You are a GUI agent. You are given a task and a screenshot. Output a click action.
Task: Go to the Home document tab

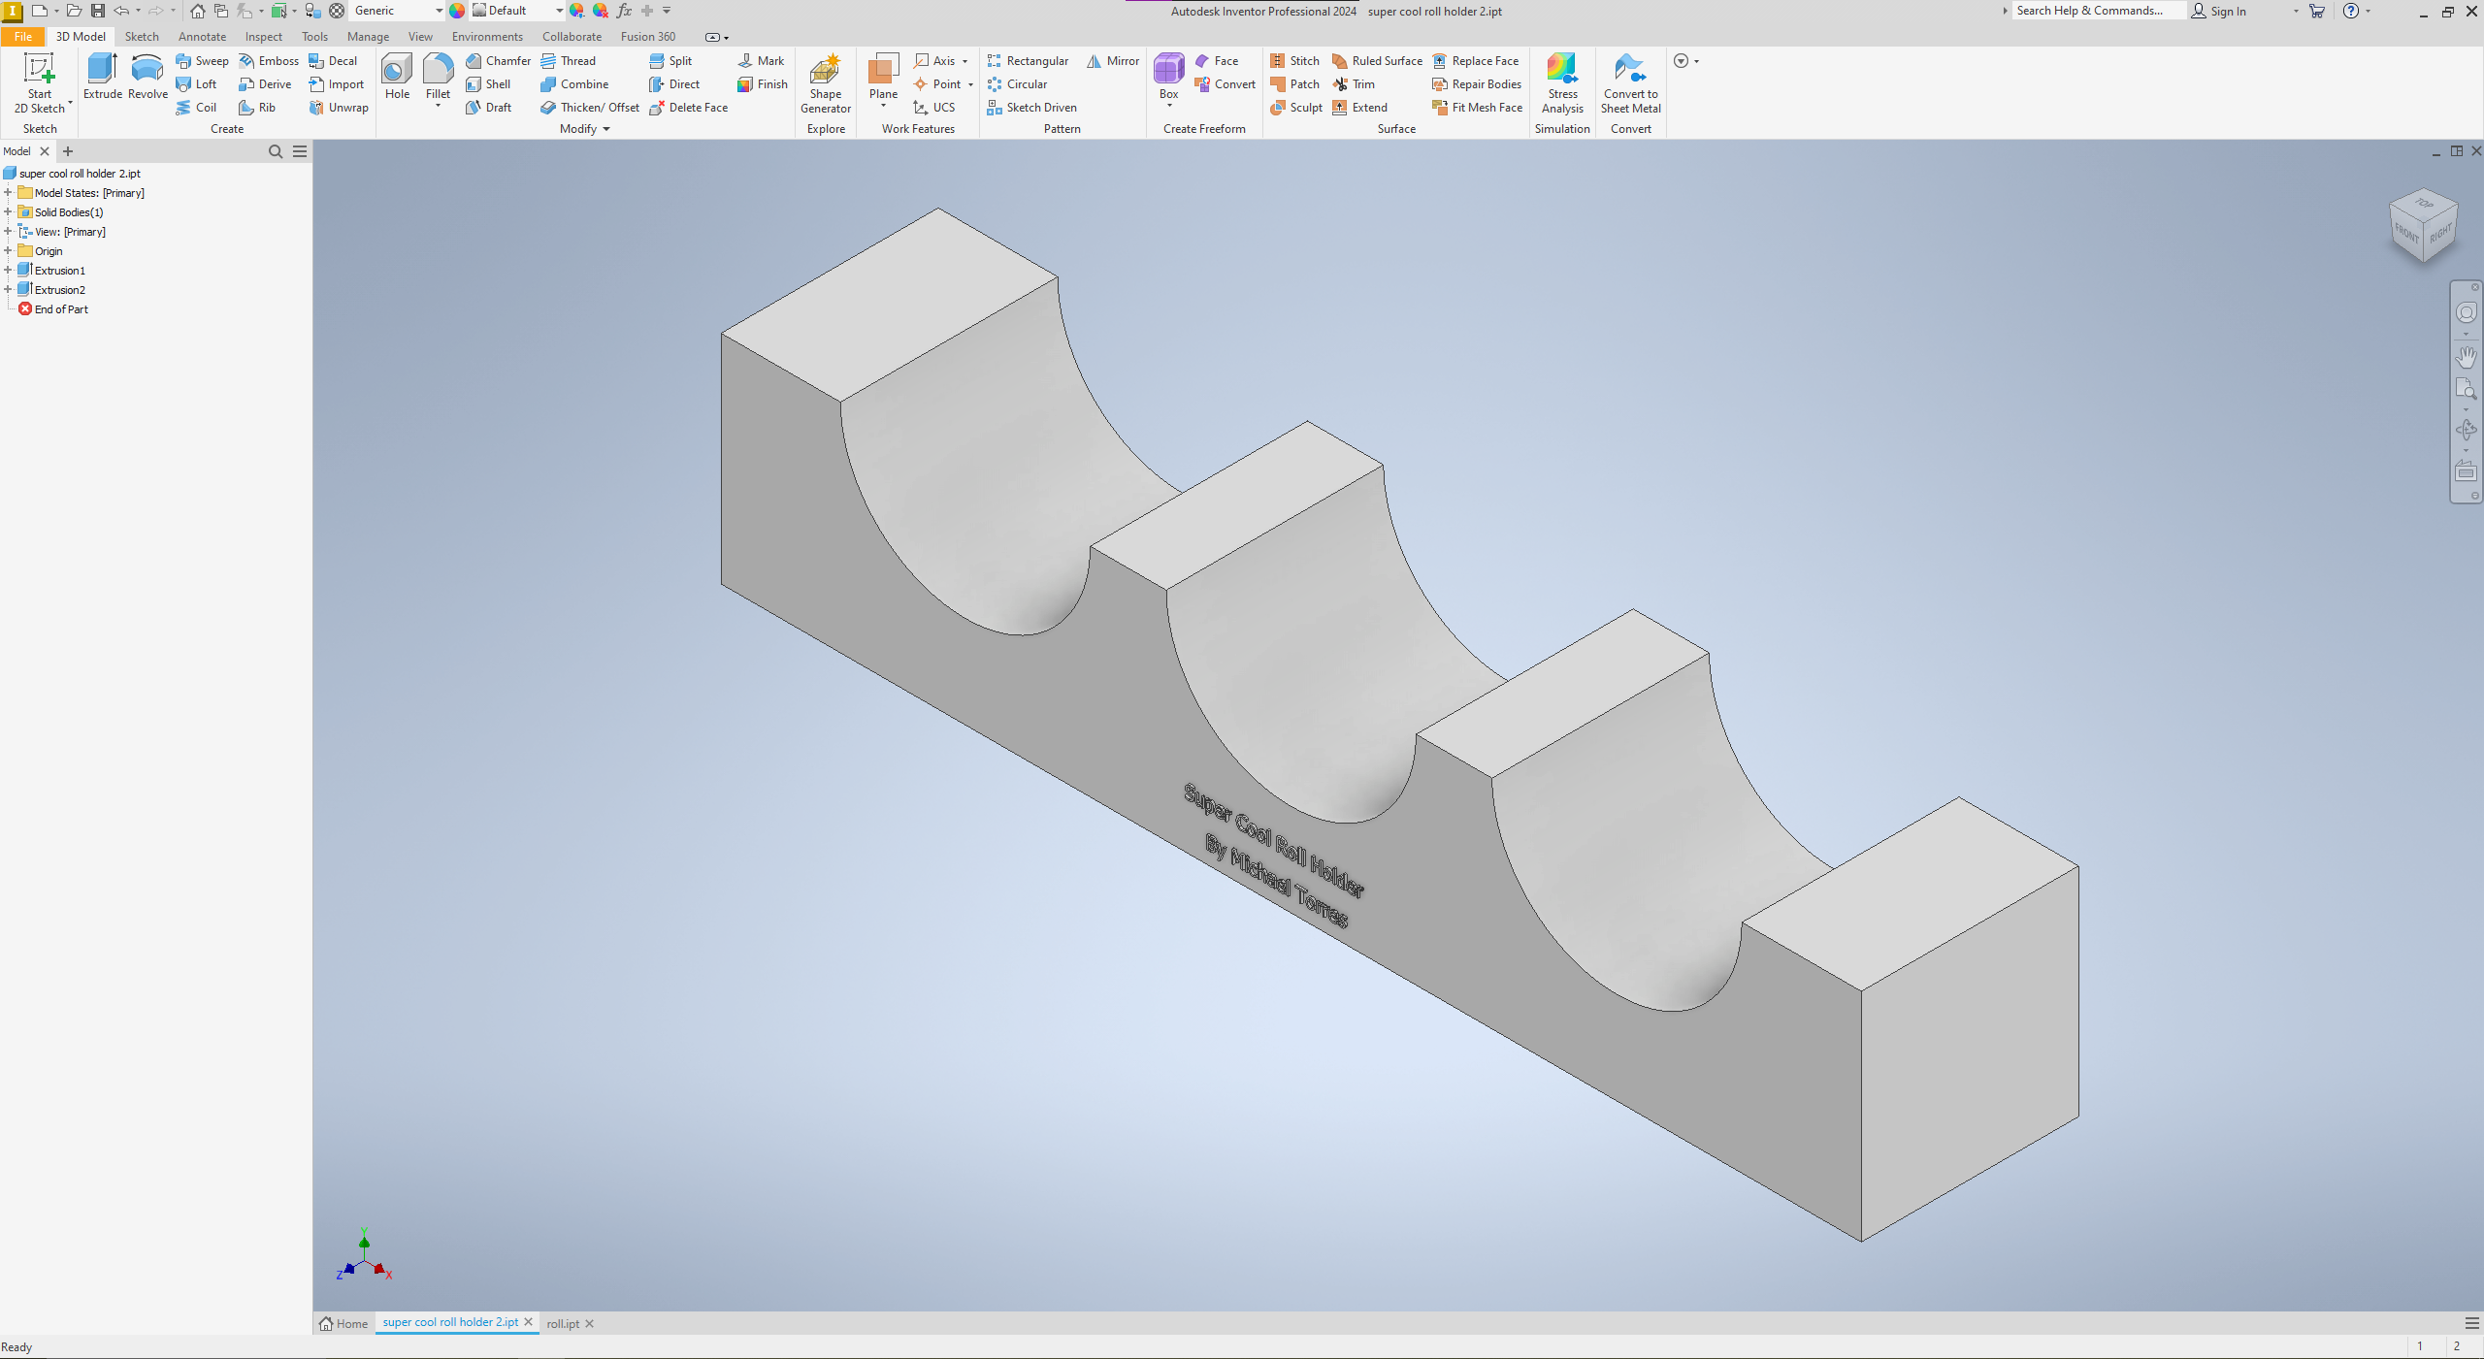click(x=343, y=1324)
